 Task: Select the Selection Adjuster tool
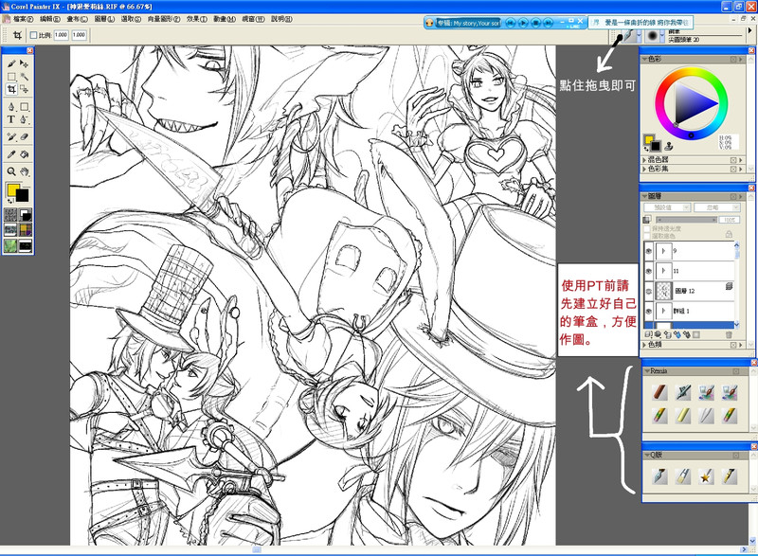pos(25,89)
